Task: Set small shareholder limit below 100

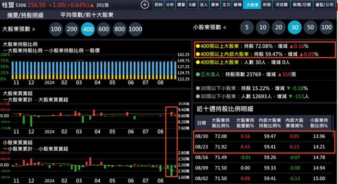Action: (326, 27)
